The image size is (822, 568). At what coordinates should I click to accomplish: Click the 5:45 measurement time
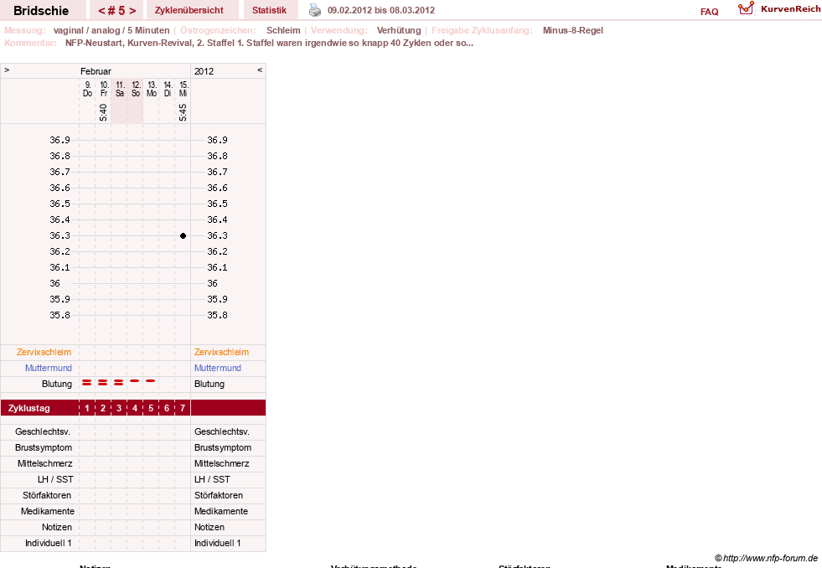(x=183, y=112)
